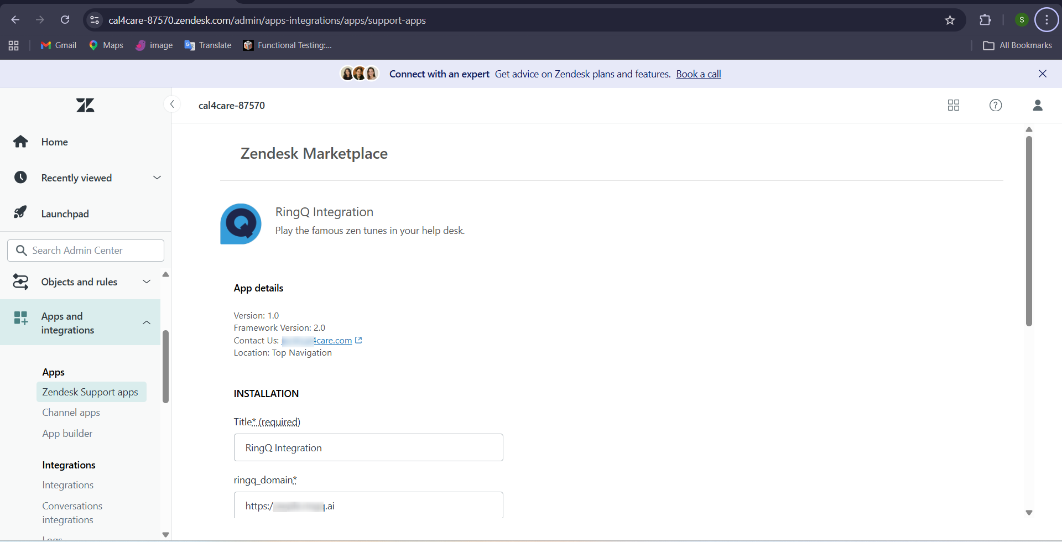Open App builder in the sidebar

[67, 434]
